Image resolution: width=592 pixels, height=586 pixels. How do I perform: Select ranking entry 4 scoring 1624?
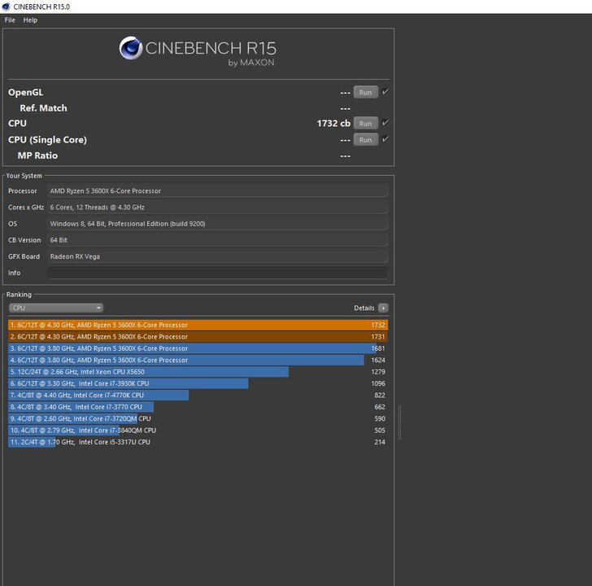[x=198, y=360]
